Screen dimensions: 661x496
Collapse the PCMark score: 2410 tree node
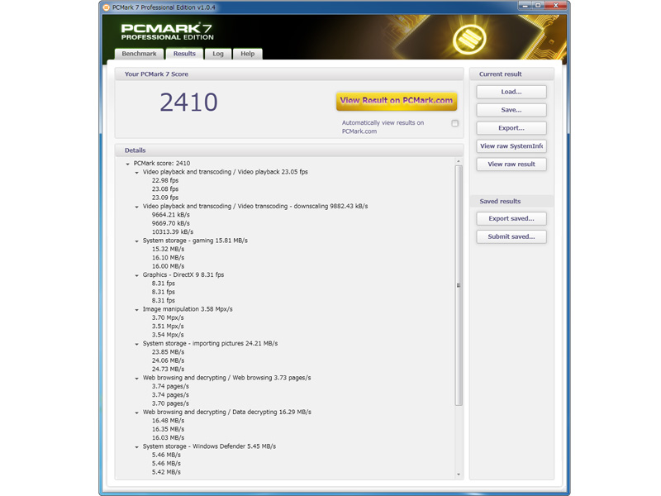[x=128, y=164]
